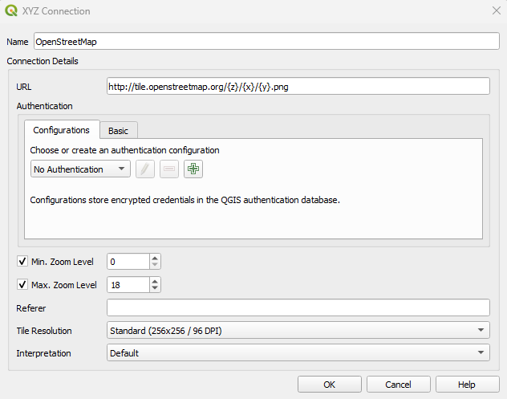The width and height of the screenshot is (507, 399).
Task: Decrease the Max. Zoom Level value
Action: click(155, 288)
